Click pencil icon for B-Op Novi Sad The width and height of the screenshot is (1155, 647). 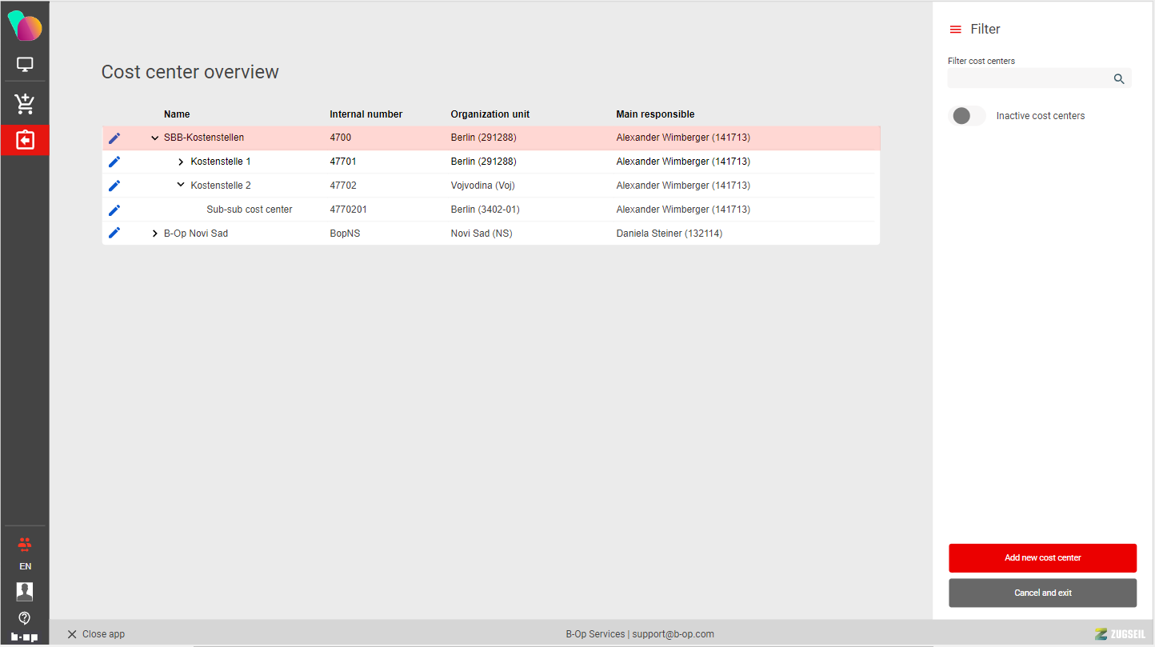point(114,233)
